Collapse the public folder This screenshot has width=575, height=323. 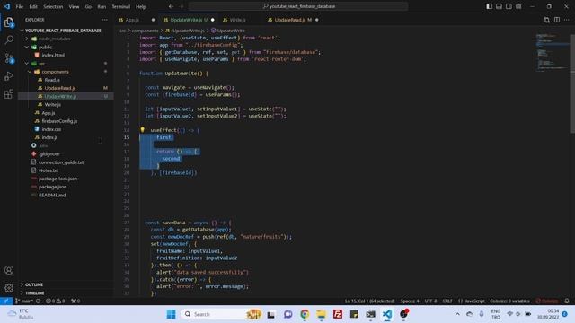tap(27, 48)
